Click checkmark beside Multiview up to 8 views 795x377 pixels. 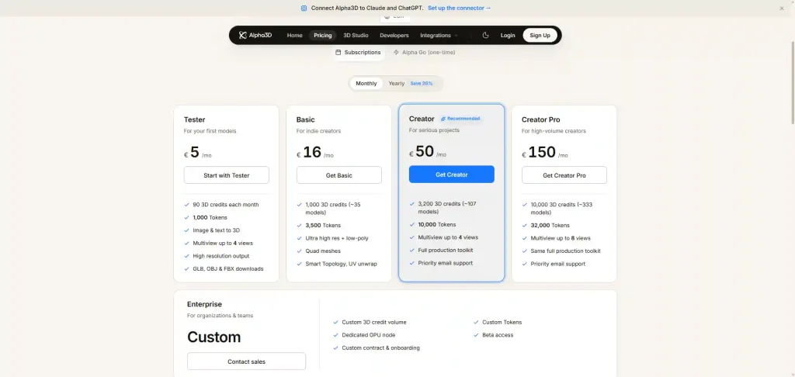point(524,238)
